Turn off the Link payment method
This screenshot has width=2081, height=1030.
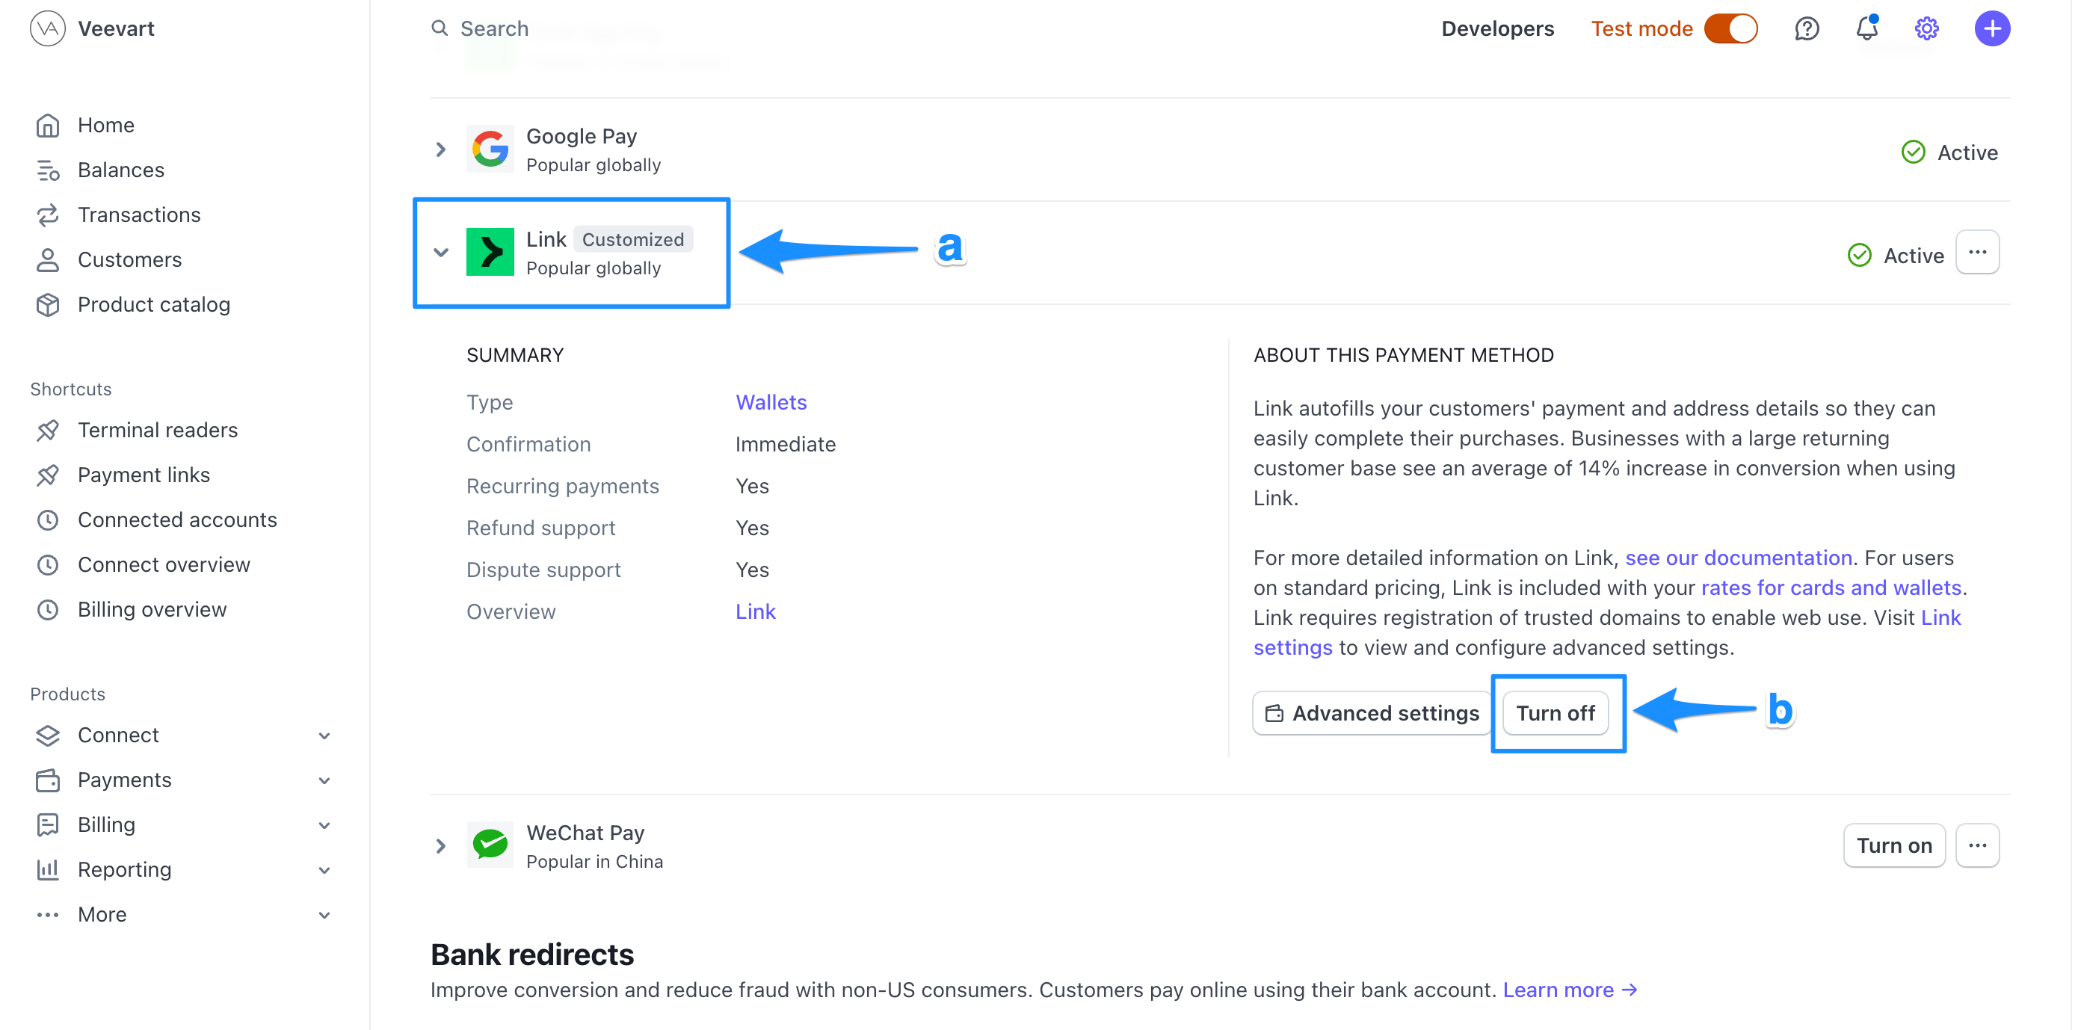[x=1556, y=713]
